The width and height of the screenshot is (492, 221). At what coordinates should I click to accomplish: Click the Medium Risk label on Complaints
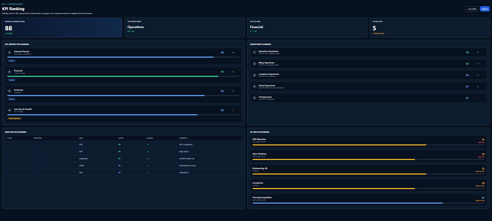click(480, 186)
